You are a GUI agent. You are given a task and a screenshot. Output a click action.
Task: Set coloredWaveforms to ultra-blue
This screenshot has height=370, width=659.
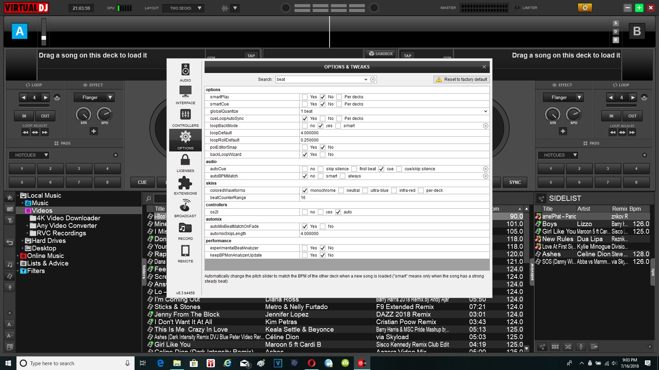pos(365,190)
